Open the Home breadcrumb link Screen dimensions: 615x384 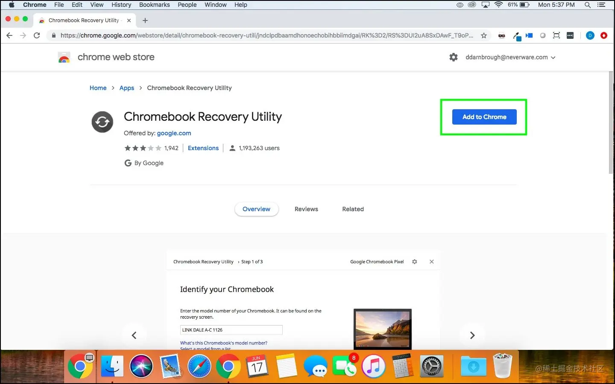coord(98,88)
